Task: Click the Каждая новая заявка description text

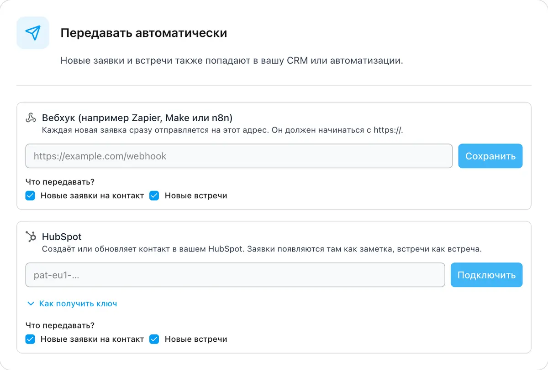Action: pos(223,130)
